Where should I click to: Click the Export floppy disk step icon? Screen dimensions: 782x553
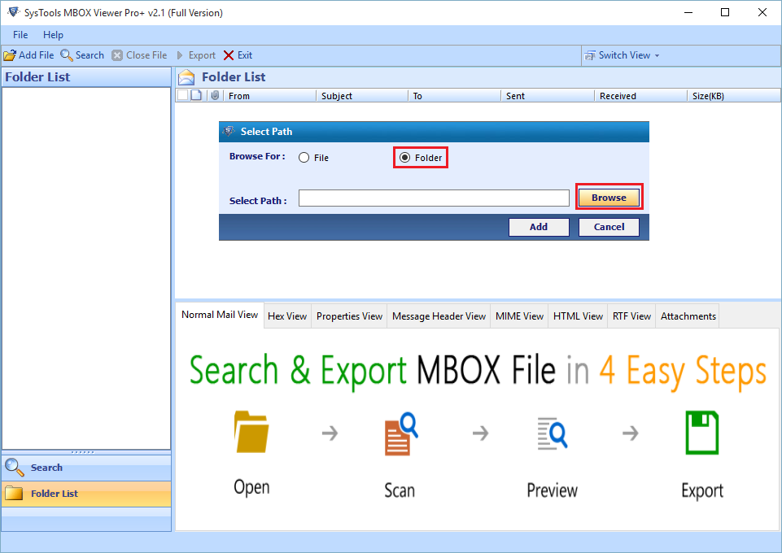tap(702, 433)
